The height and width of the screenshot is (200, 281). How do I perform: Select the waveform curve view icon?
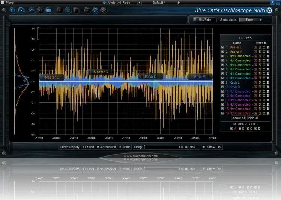pyautogui.click(x=32, y=10)
